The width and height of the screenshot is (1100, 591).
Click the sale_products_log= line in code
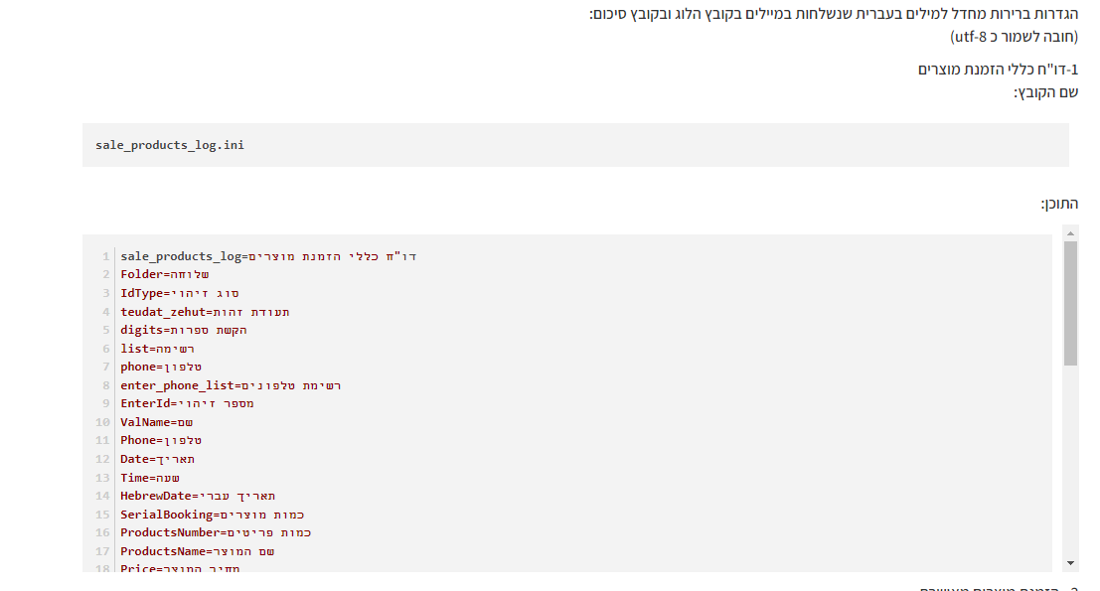pyautogui.click(x=268, y=256)
